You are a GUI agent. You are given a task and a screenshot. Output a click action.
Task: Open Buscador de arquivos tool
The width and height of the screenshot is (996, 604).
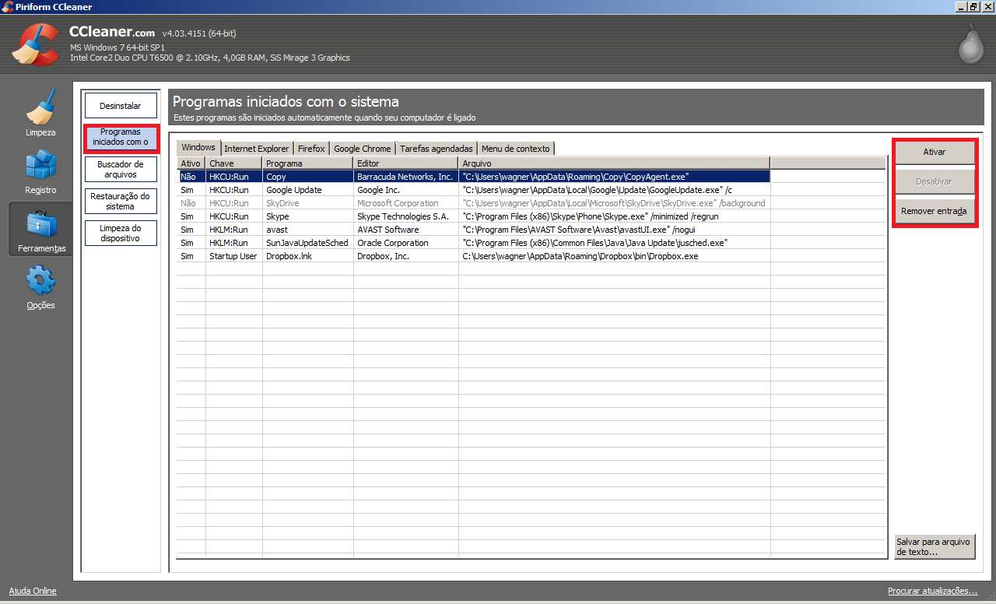tap(121, 170)
